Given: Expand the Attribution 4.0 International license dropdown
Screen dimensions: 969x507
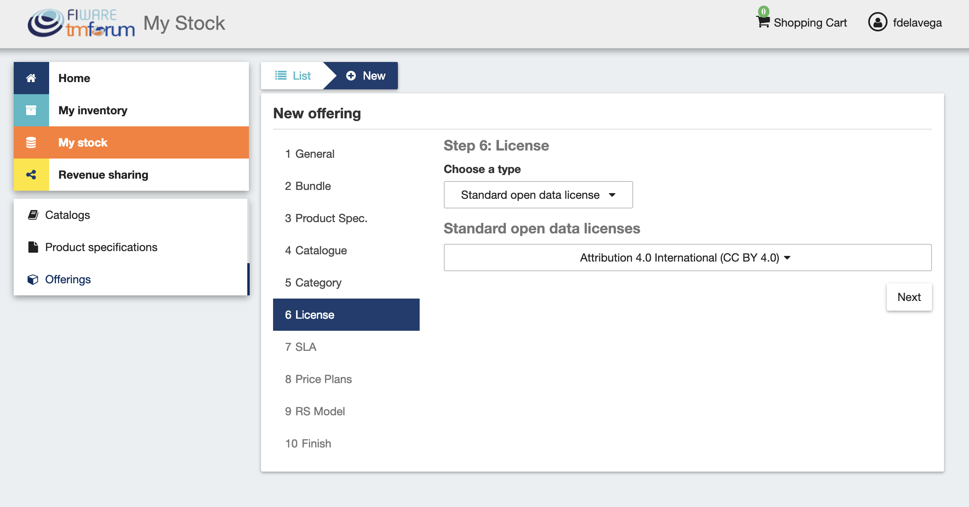Looking at the screenshot, I should tap(687, 258).
